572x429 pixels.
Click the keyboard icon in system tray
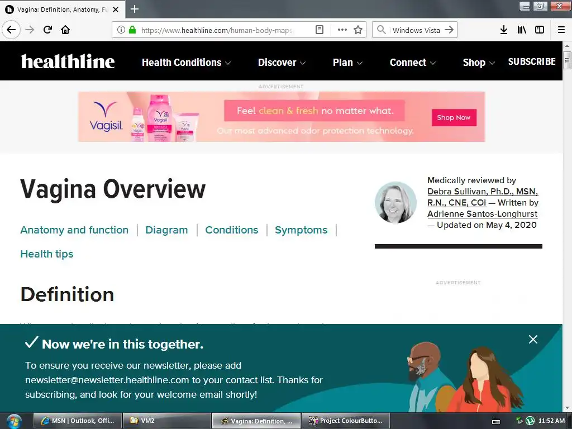(496, 421)
